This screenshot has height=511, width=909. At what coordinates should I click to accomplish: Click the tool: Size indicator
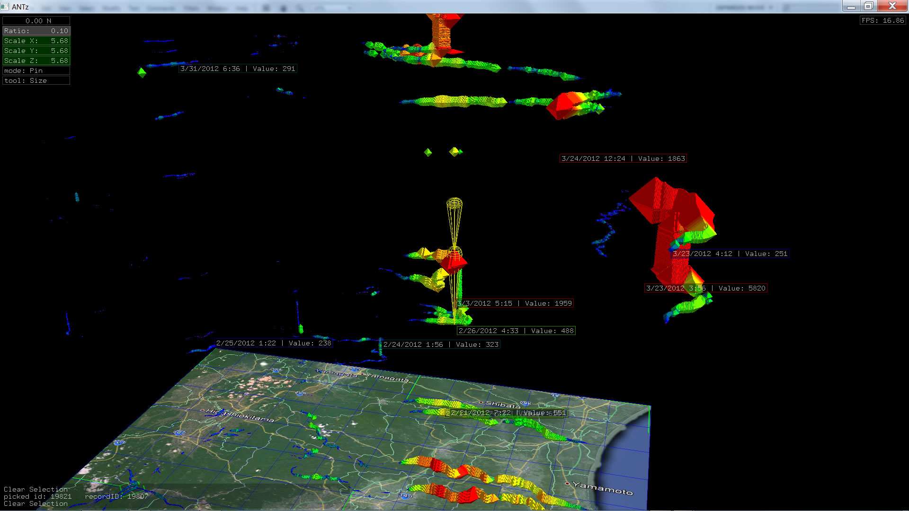(36, 80)
